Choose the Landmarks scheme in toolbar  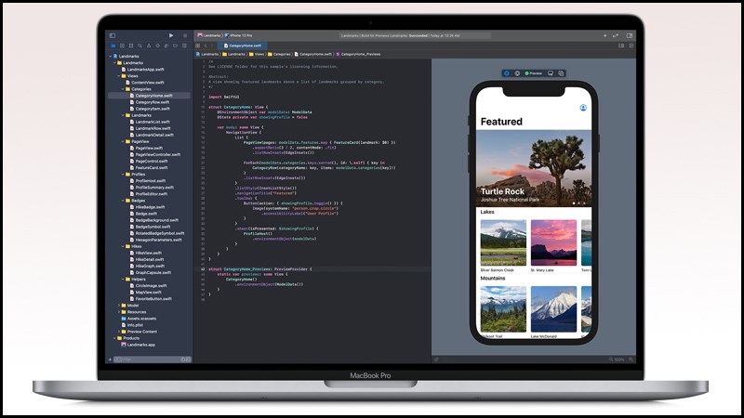pos(209,35)
